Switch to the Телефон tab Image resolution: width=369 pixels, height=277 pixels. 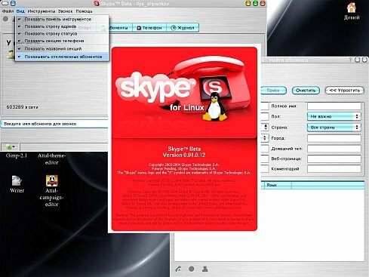pyautogui.click(x=149, y=28)
